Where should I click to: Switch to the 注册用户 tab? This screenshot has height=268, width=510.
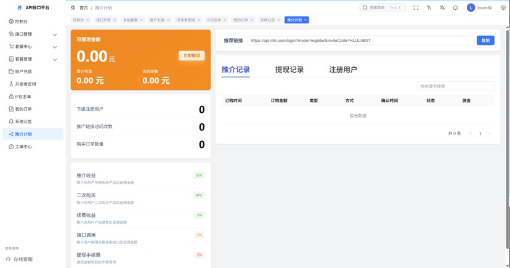tap(342, 70)
